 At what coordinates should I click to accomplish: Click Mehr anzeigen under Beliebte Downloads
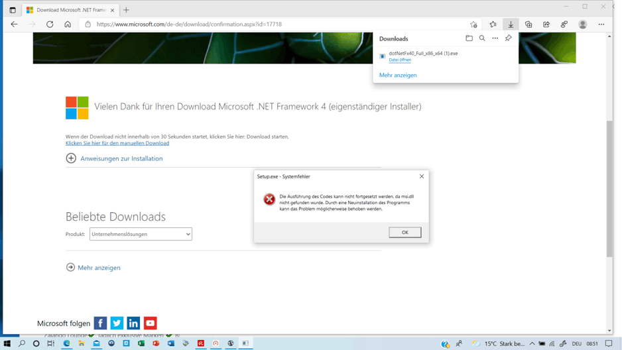click(x=93, y=268)
